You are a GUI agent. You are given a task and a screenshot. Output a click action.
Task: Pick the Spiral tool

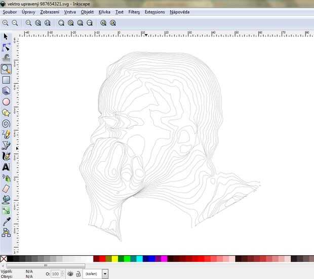[x=6, y=123]
